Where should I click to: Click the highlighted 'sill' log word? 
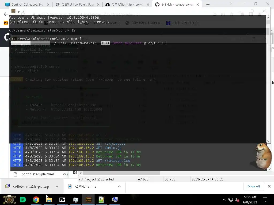click(x=105, y=43)
